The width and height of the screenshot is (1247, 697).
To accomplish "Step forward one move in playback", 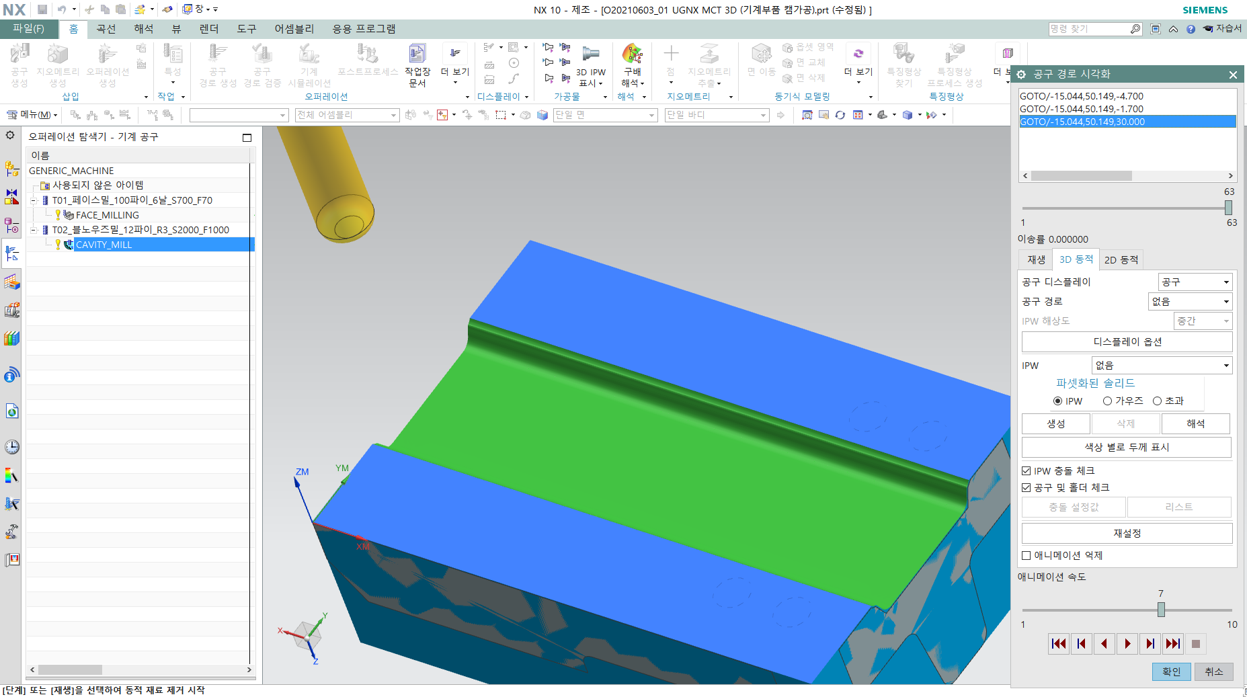I will (x=1150, y=644).
